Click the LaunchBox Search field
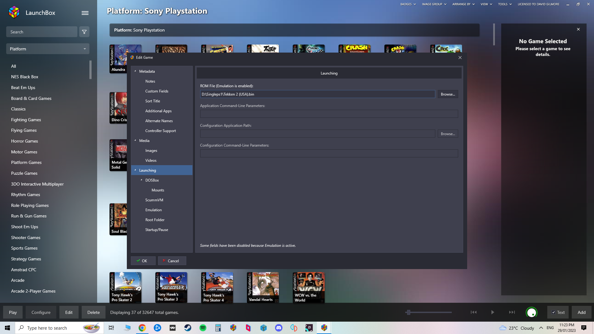The image size is (594, 334). pos(42,32)
